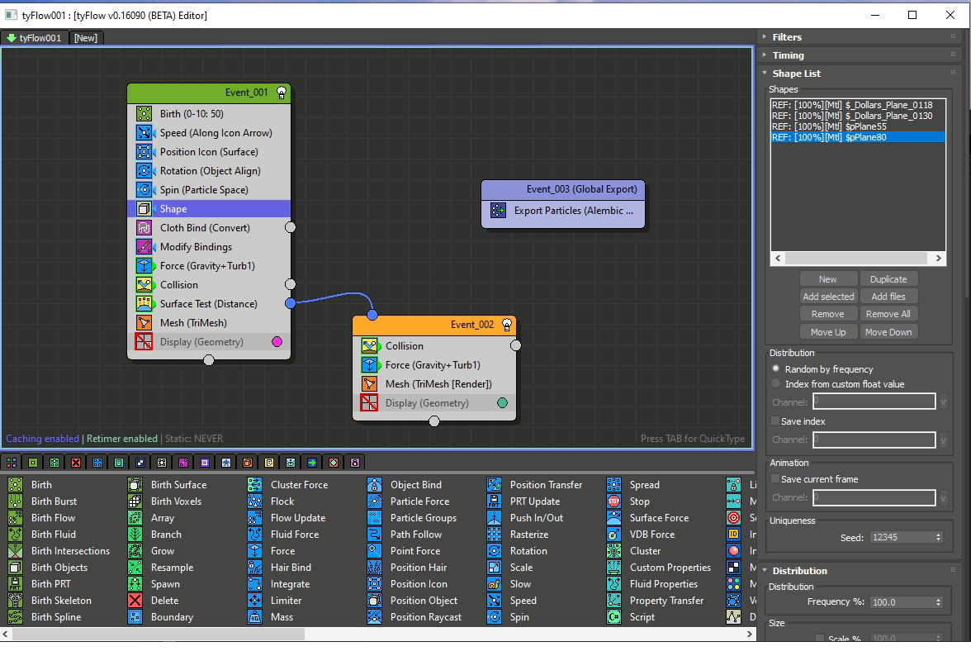Click the Add files button

888,297
